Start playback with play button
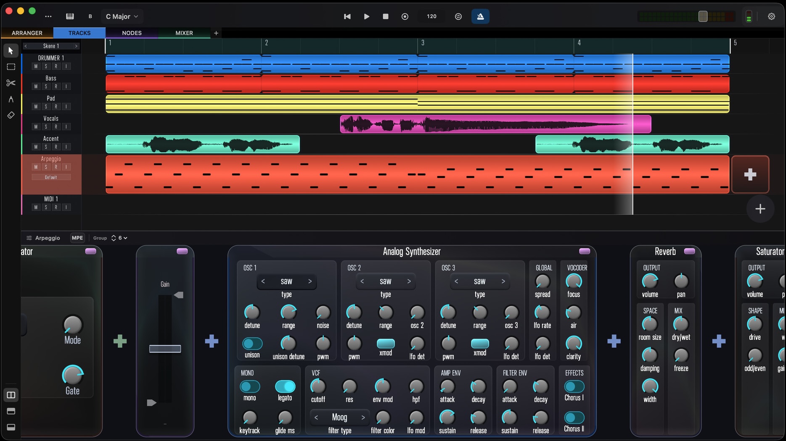The width and height of the screenshot is (786, 441). click(366, 16)
